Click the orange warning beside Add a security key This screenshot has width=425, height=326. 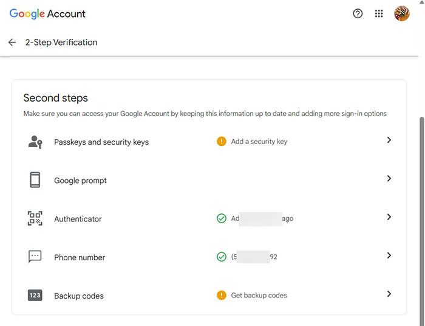[x=222, y=142]
